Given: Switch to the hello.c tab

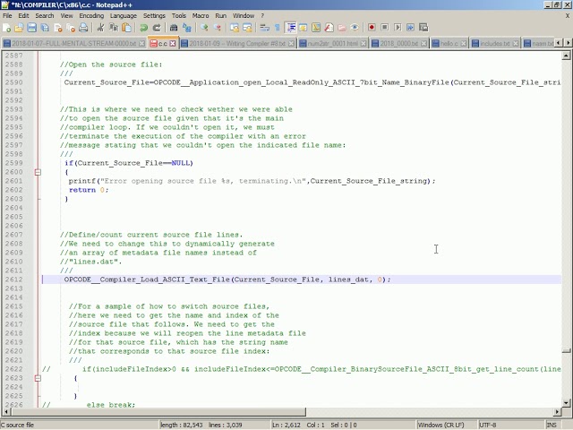Looking at the screenshot, I should pyautogui.click(x=449, y=44).
